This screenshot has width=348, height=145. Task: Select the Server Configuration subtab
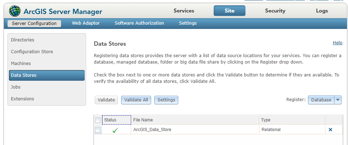point(34,24)
